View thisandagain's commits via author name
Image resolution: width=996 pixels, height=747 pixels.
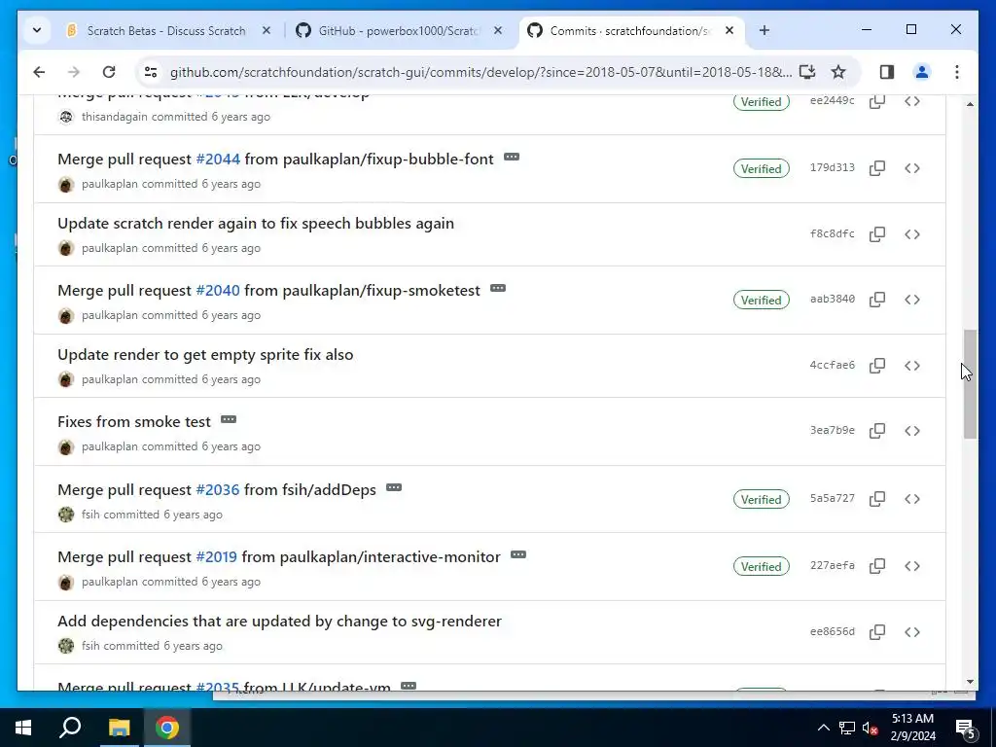coord(115,117)
